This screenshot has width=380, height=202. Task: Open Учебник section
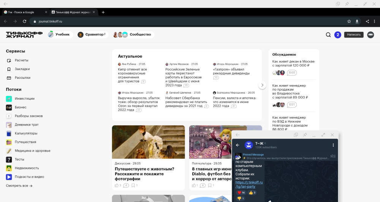(x=60, y=34)
